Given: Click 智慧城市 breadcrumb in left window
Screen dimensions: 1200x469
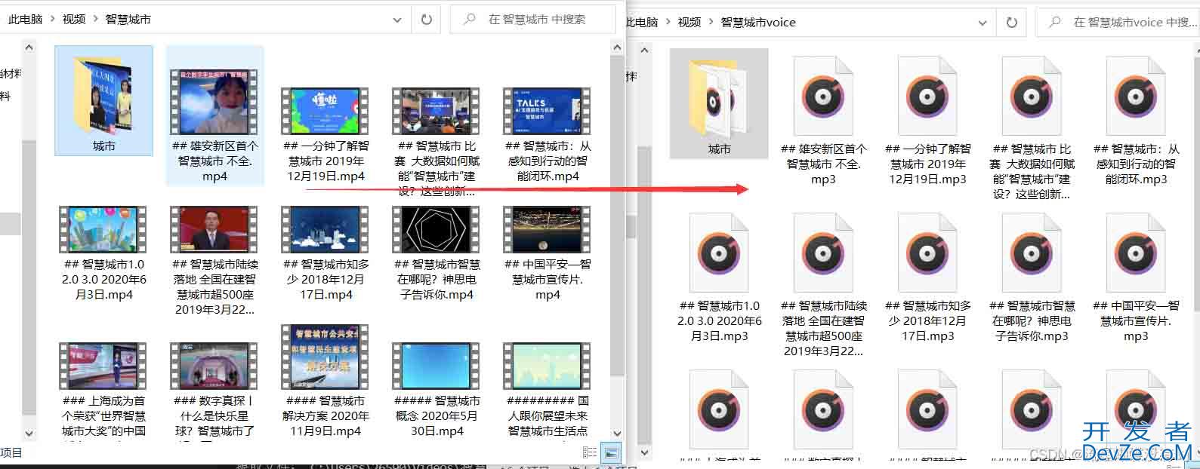Looking at the screenshot, I should [128, 20].
